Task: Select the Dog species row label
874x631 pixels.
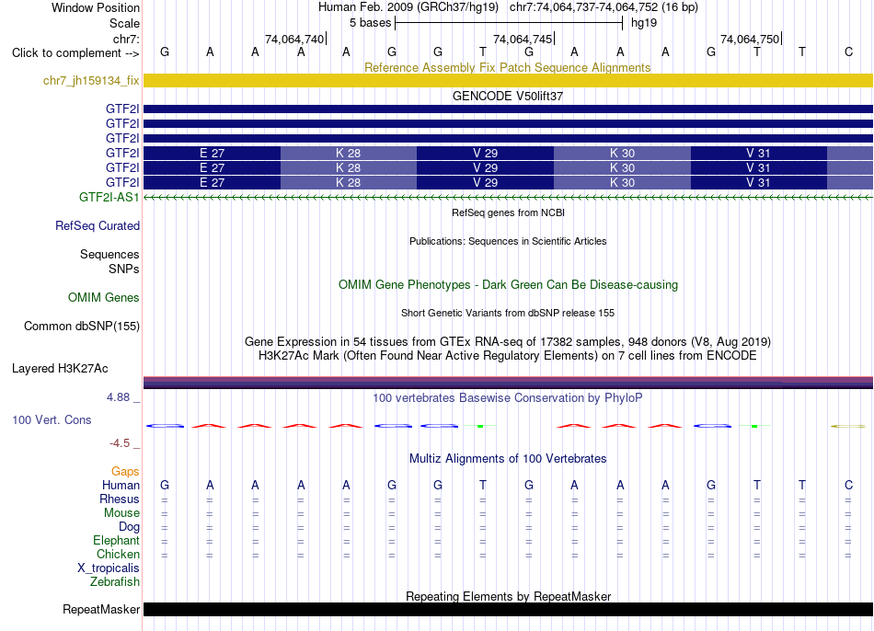Action: [x=129, y=527]
